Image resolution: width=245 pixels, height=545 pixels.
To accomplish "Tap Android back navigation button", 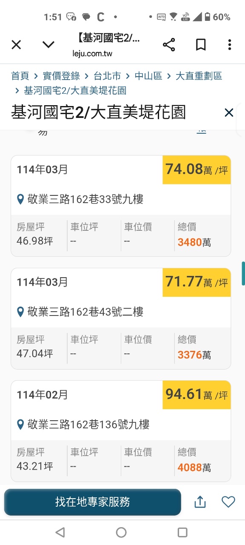I will (x=60, y=532).
